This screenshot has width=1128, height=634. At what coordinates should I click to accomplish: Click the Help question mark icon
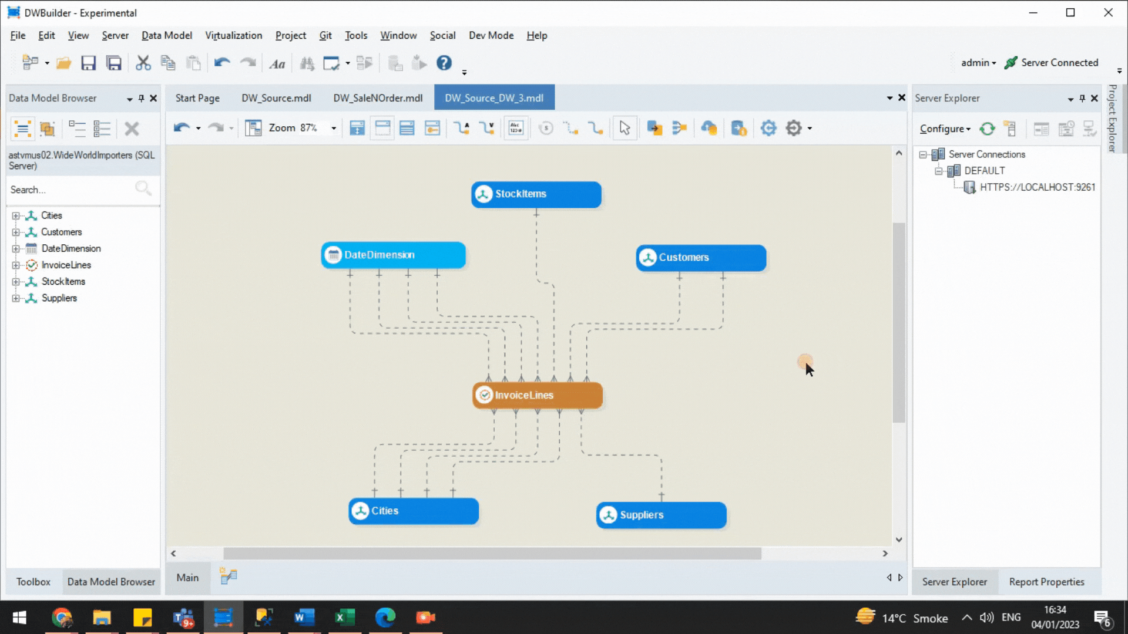click(444, 63)
